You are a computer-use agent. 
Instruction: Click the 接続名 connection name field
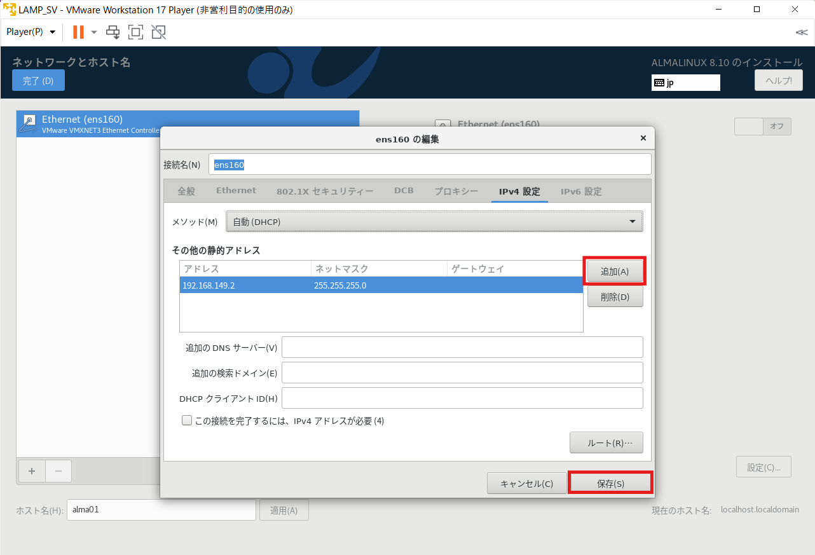tap(430, 164)
